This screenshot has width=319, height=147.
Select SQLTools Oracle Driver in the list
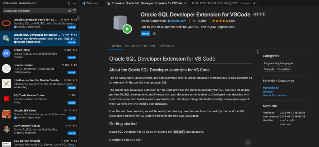click(40, 97)
